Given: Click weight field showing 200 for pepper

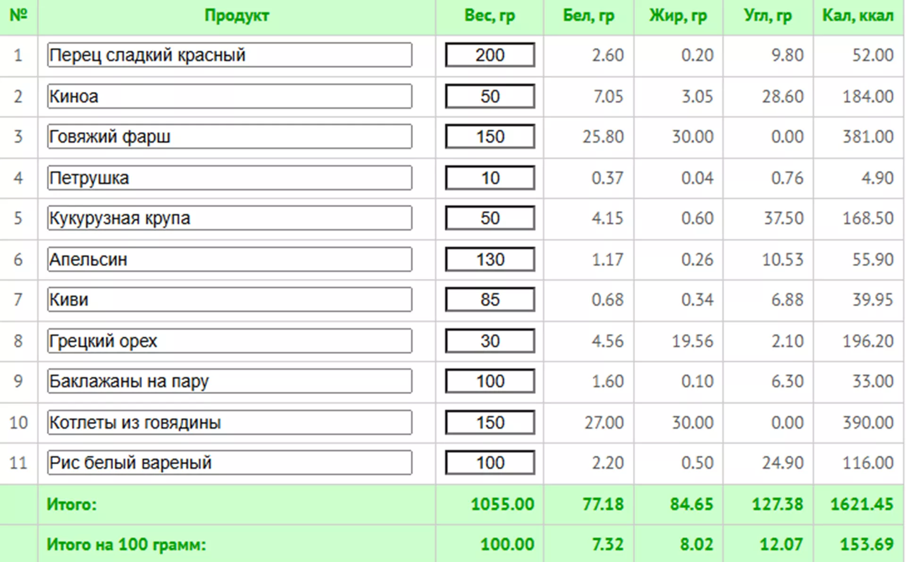Looking at the screenshot, I should (x=490, y=55).
